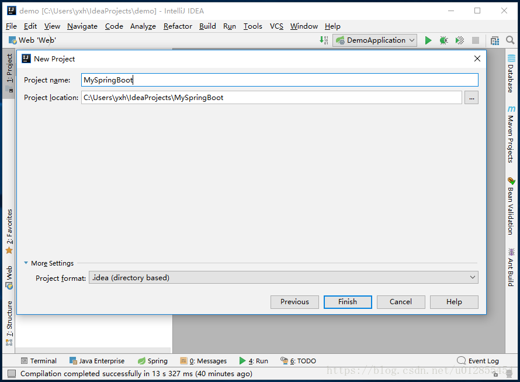The width and height of the screenshot is (520, 382).
Task: Click the Project location input field
Action: coord(272,98)
